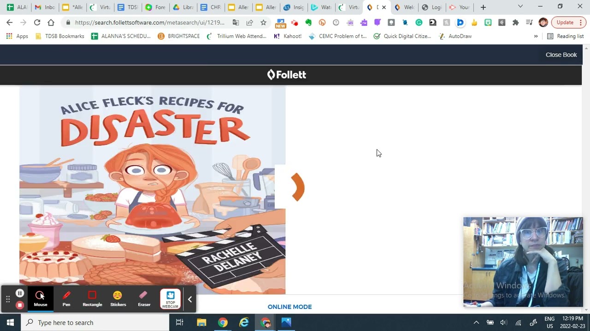This screenshot has width=590, height=331.
Task: Open the Kahoot! bookmark
Action: tap(288, 36)
